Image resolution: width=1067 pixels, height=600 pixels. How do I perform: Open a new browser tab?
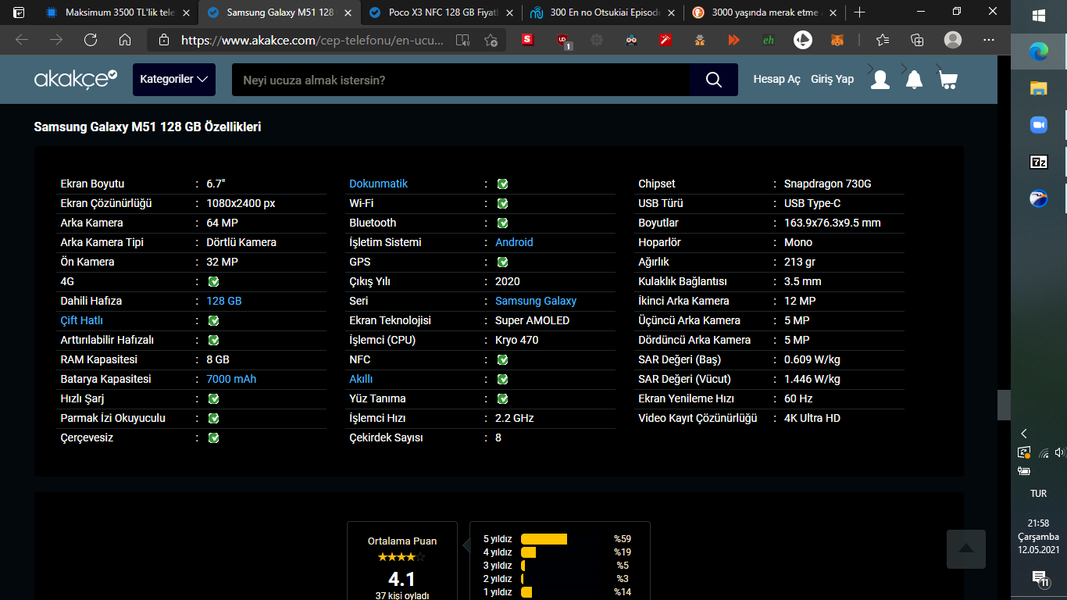coord(860,12)
